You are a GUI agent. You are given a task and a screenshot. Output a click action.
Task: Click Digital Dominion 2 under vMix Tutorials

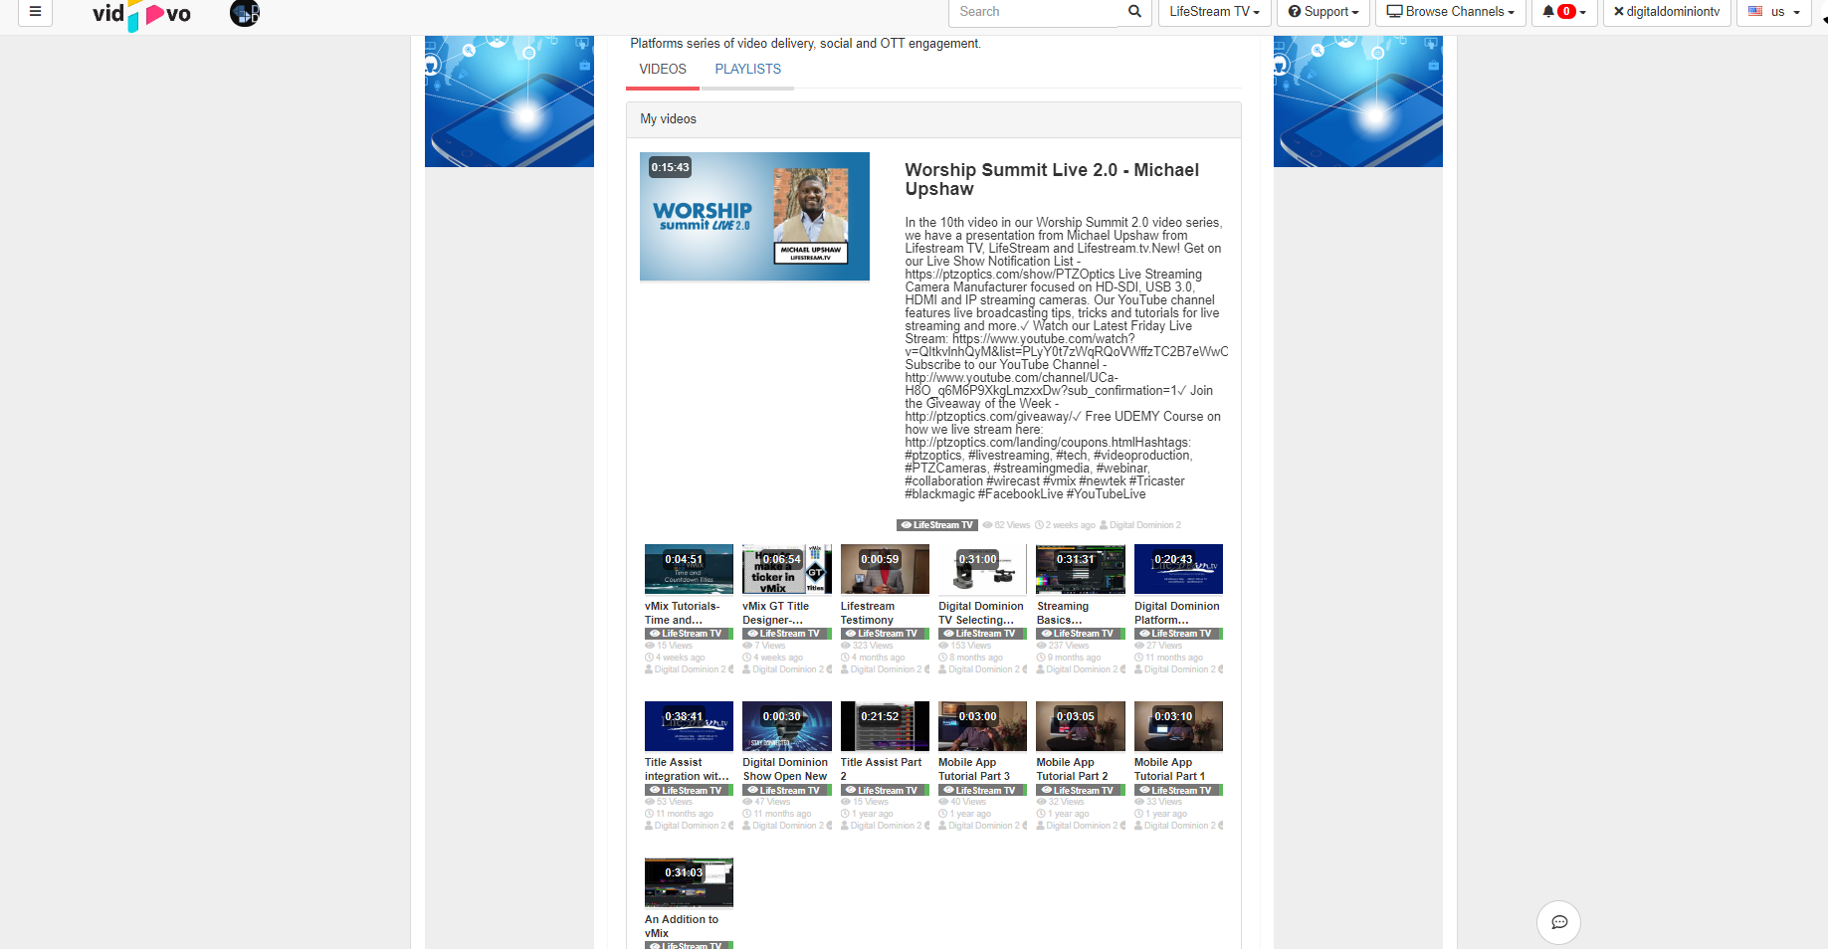690,669
